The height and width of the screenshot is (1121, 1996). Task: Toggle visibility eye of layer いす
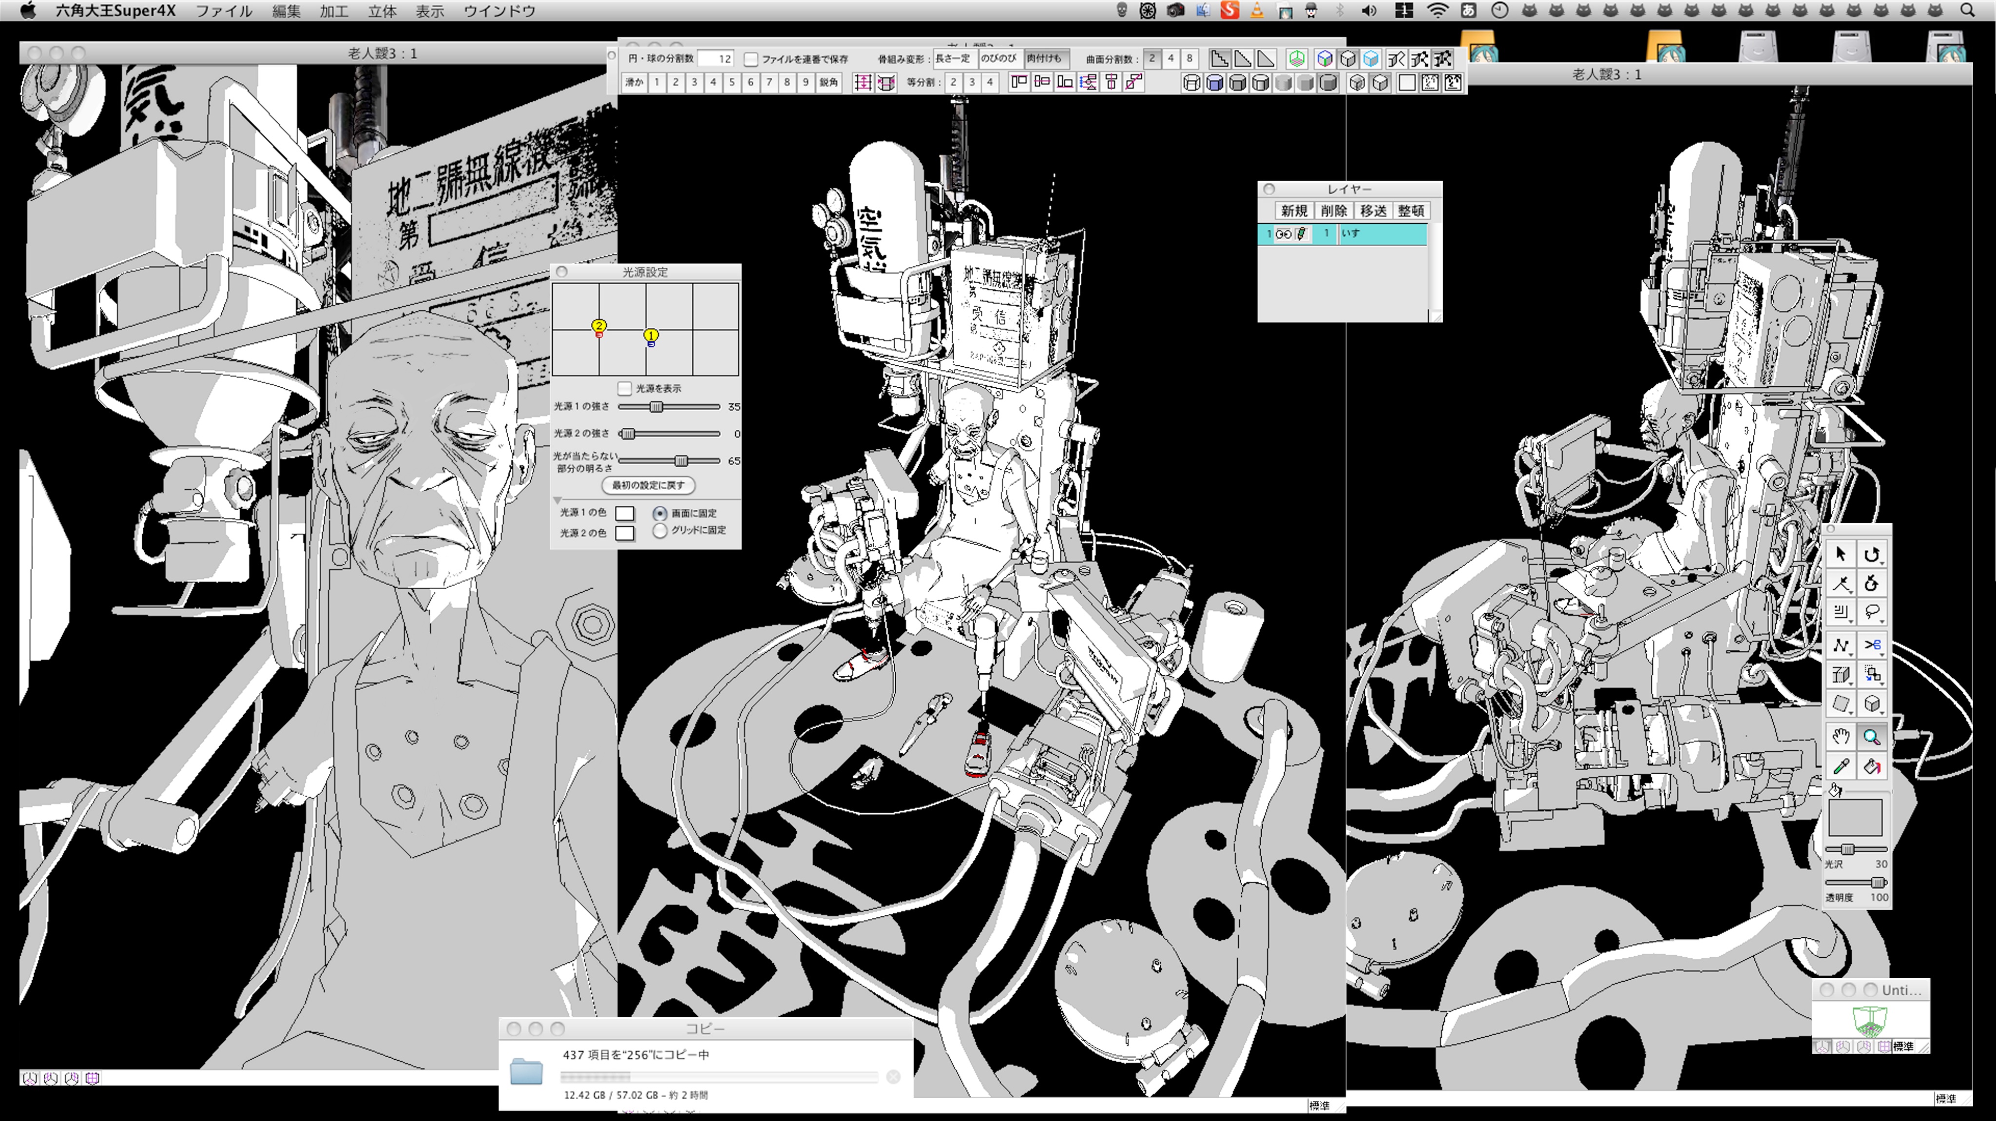(x=1283, y=234)
